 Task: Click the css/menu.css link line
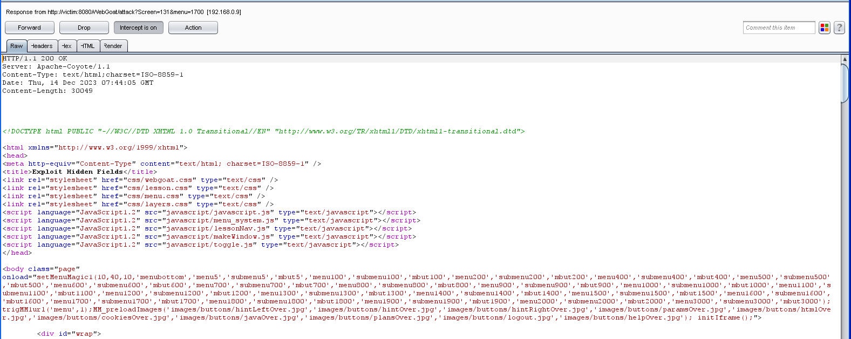pyautogui.click(x=134, y=196)
